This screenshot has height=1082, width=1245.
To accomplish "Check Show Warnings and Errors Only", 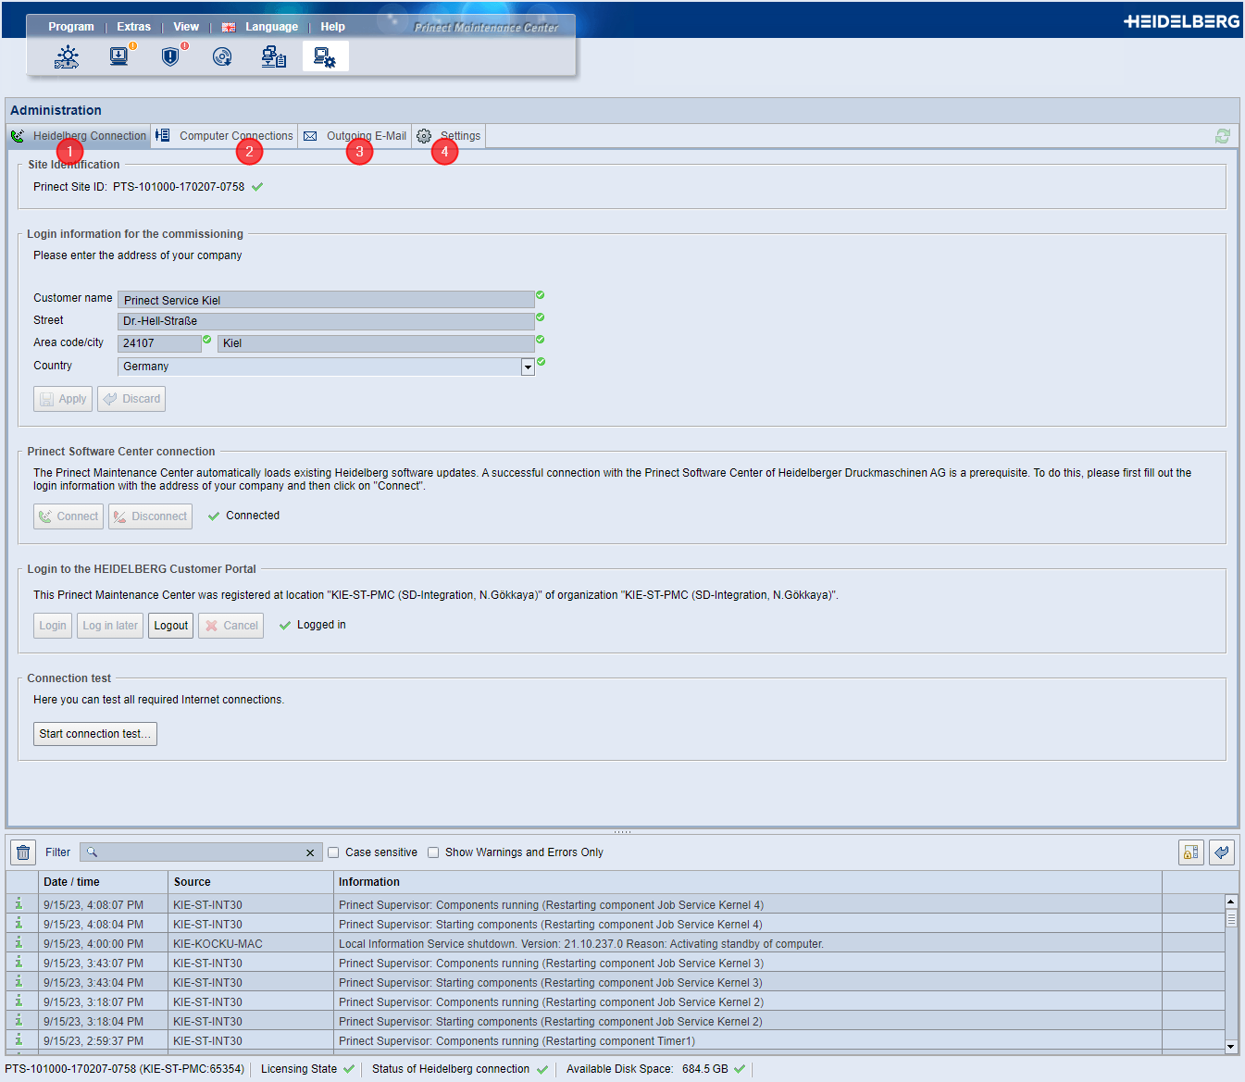I will tap(433, 852).
